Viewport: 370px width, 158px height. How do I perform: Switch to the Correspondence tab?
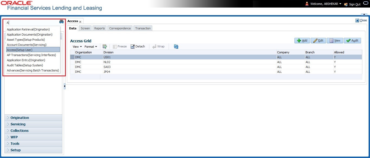click(x=120, y=28)
